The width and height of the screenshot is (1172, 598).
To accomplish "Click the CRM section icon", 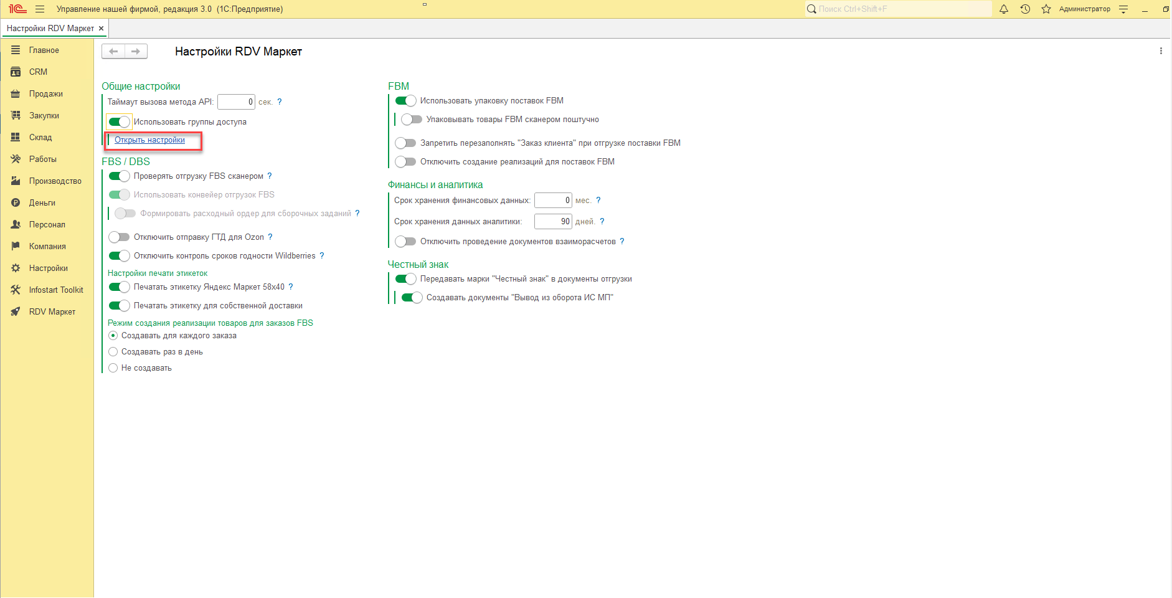I will (x=16, y=72).
